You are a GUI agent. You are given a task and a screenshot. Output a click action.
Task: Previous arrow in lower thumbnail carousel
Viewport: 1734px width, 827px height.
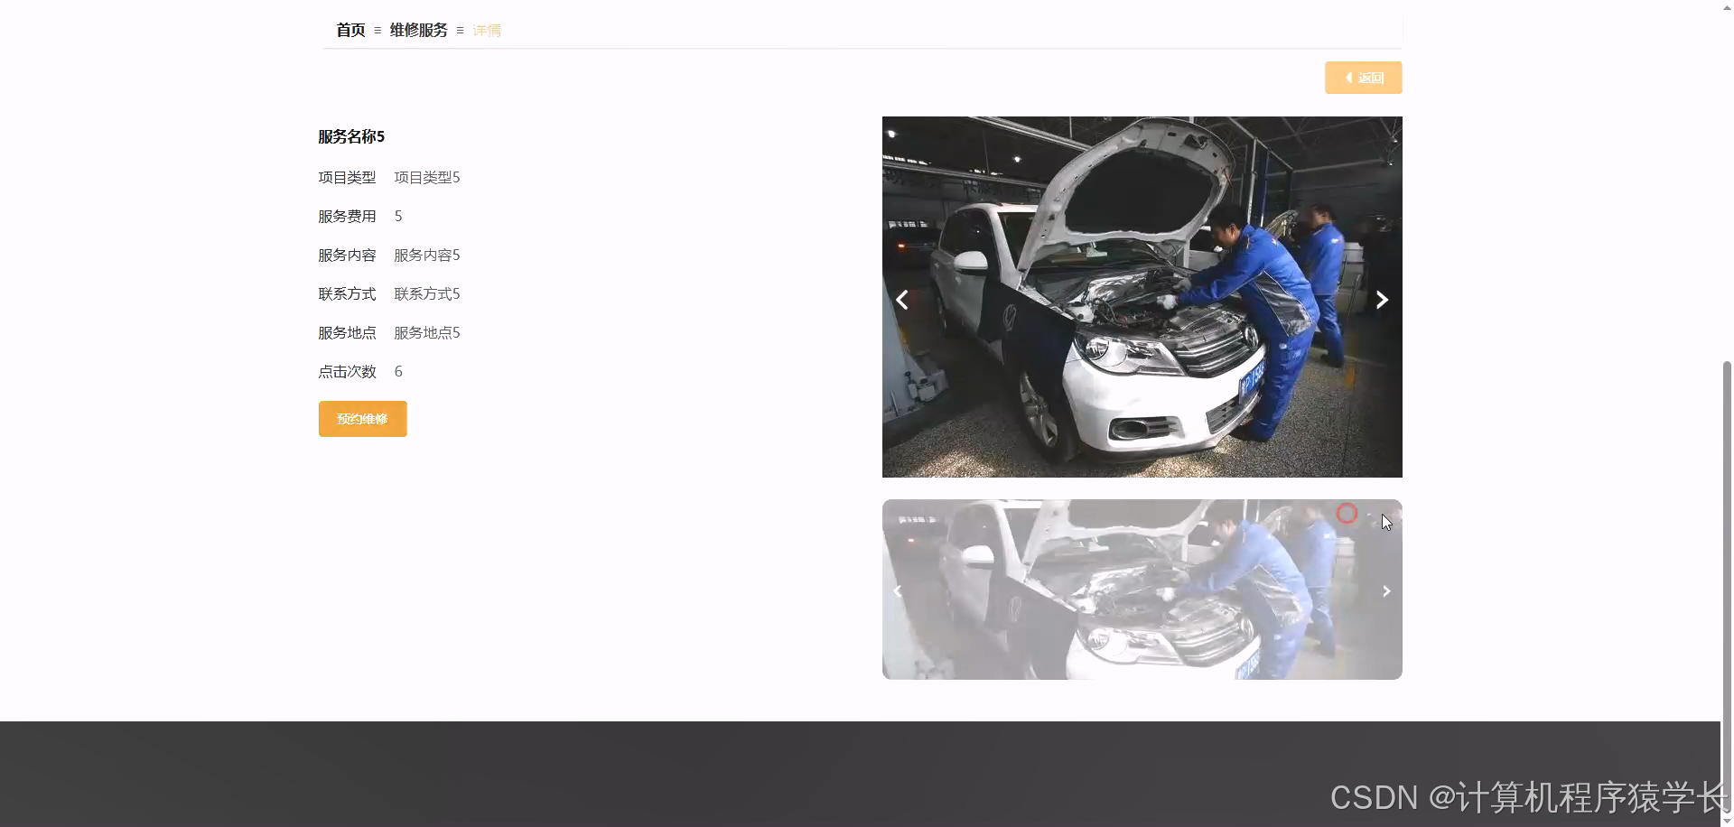tap(897, 591)
